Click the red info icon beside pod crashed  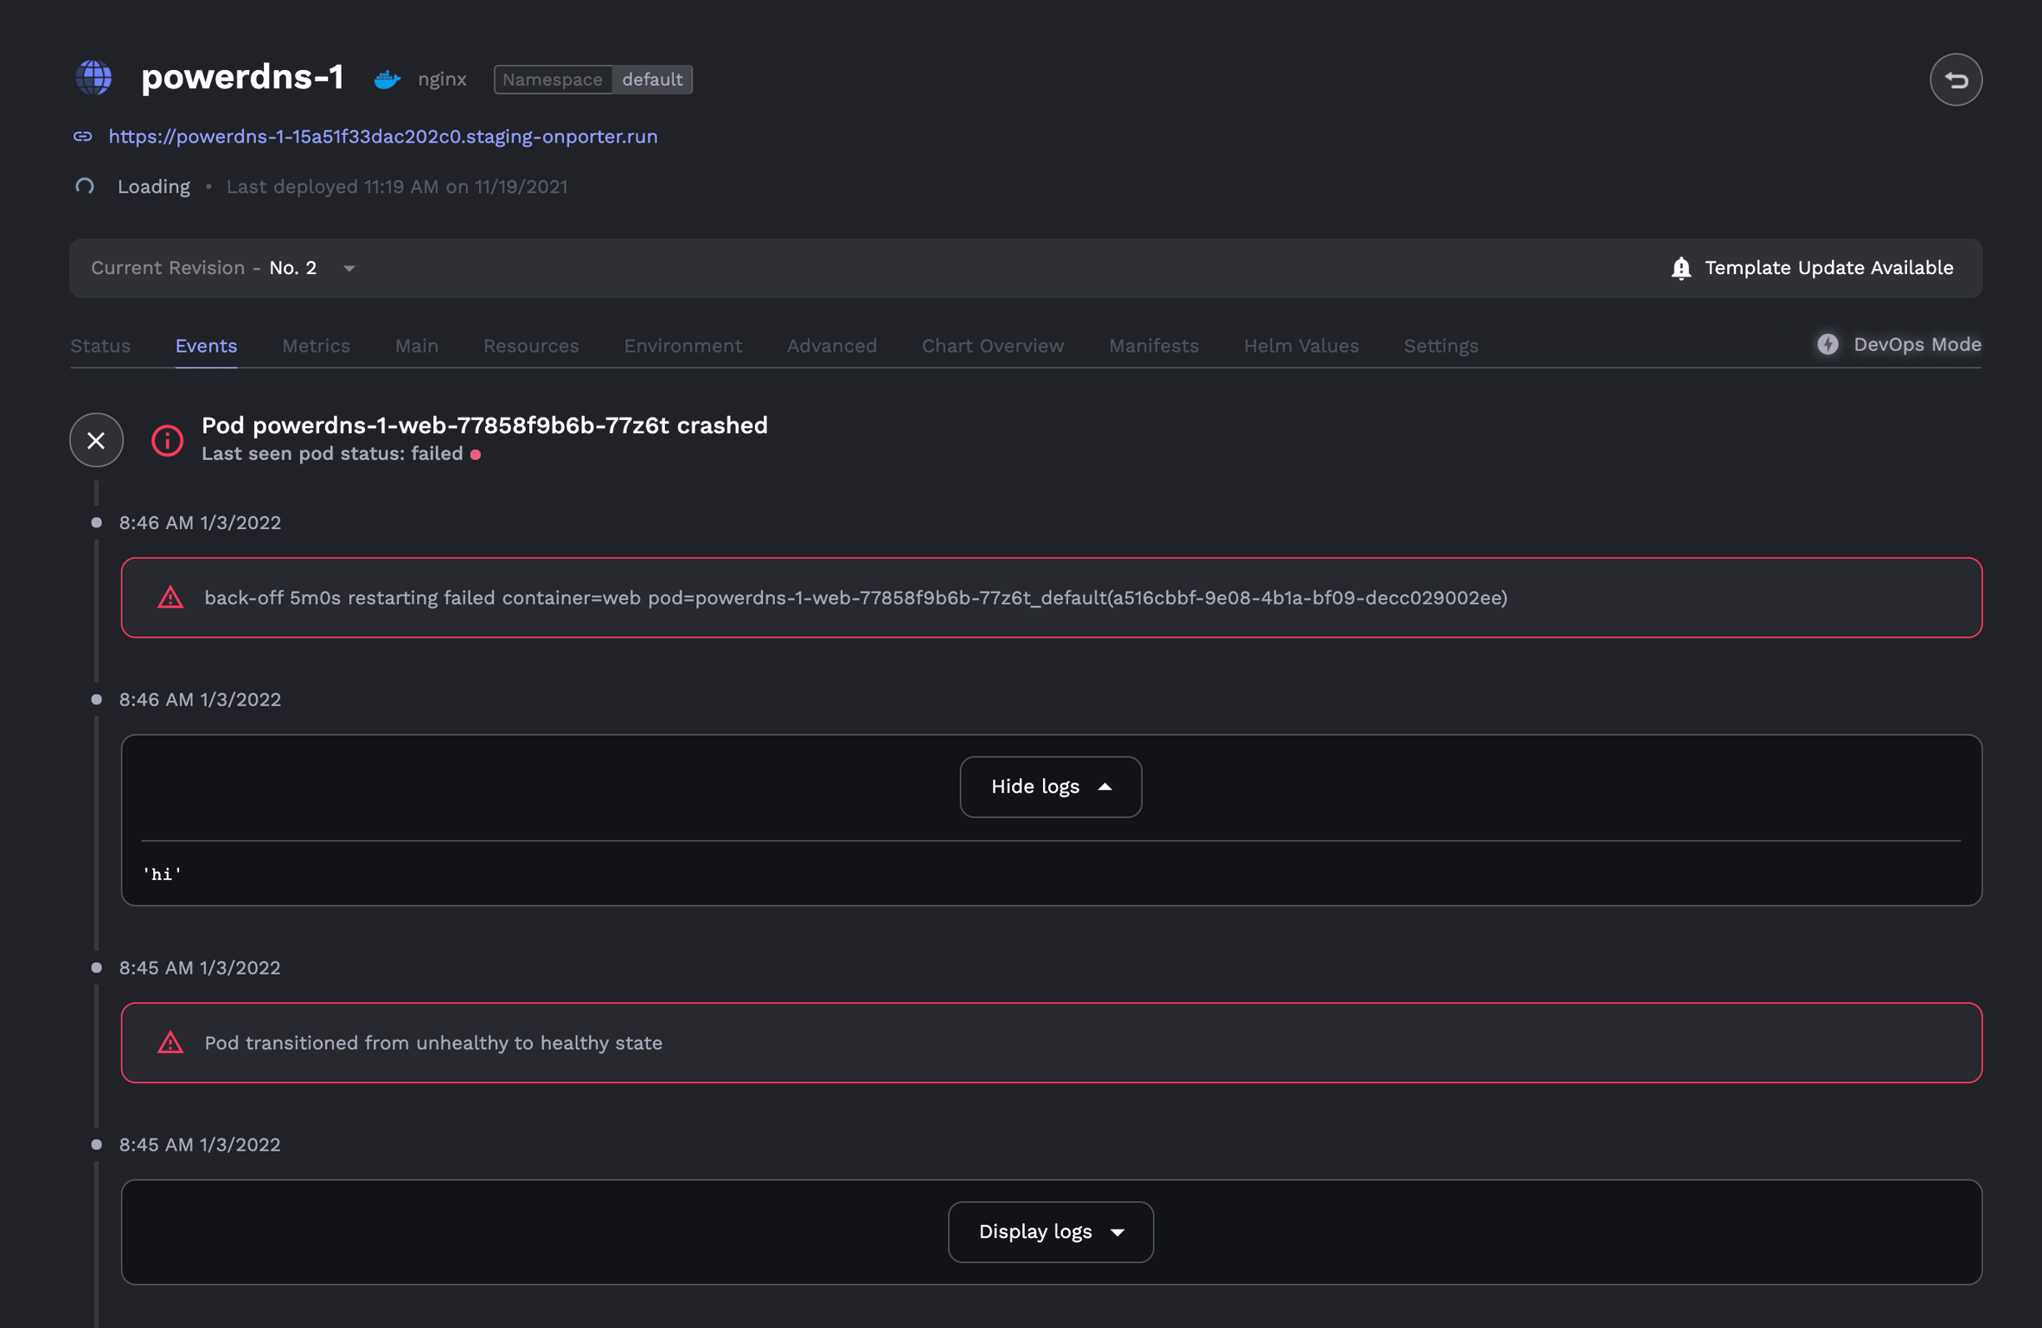167,441
